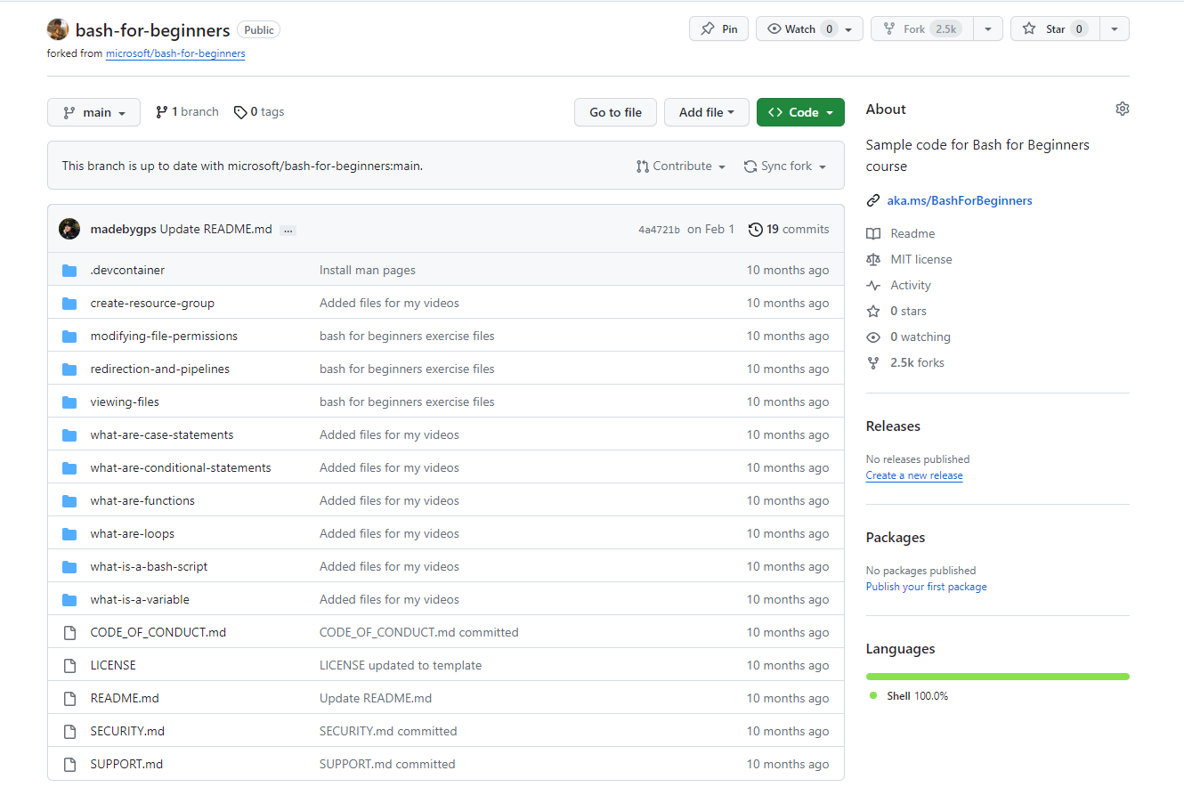Open the Readme sidebar link
Image resolution: width=1184 pixels, height=787 pixels.
point(912,233)
